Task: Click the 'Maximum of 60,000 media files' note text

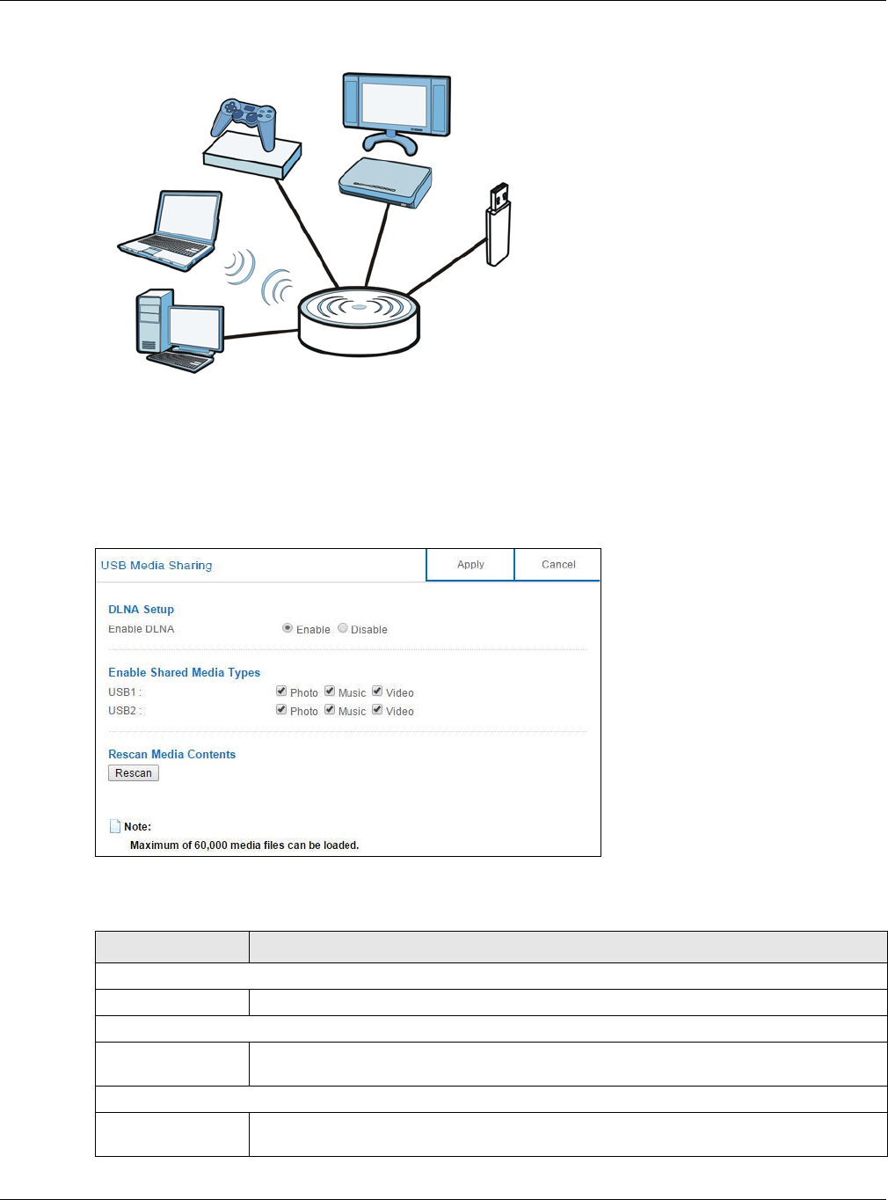Action: coord(244,845)
